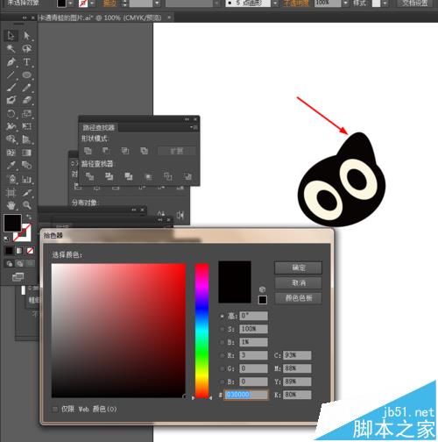Select the S (saturation) radio button
Viewport: 438px width, 442px height.
click(223, 329)
